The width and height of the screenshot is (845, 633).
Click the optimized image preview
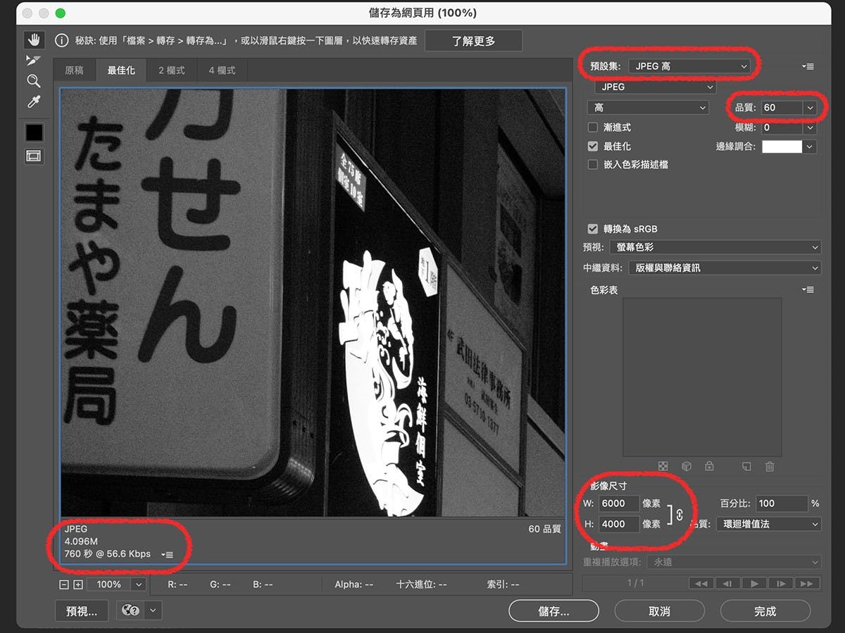313,303
